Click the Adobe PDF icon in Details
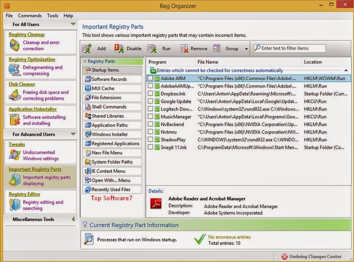 (x=156, y=203)
